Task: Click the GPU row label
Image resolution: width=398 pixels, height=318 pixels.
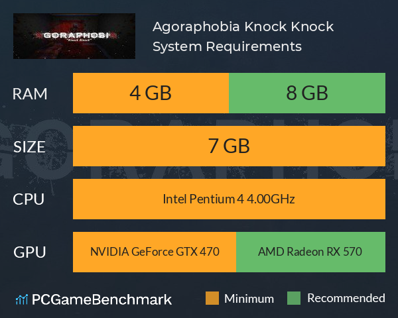Action: click(x=30, y=252)
